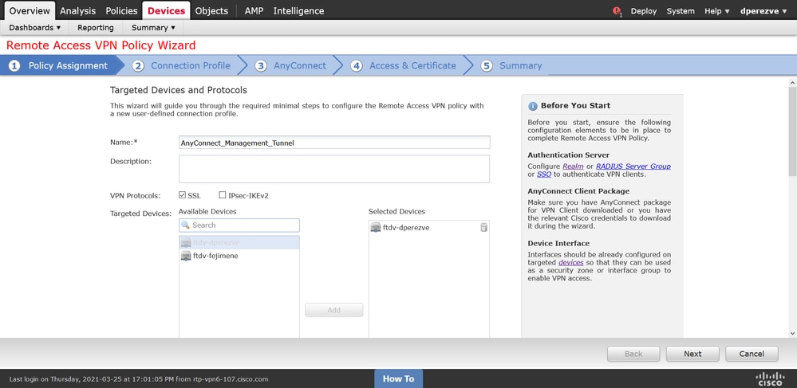Click the Description text area
797x388 pixels.
(x=334, y=169)
